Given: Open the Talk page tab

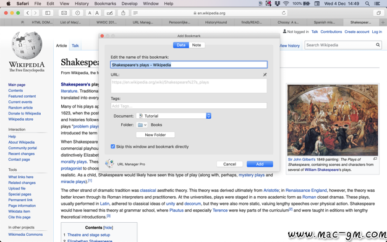Looking at the screenshot, I should 75,45.
